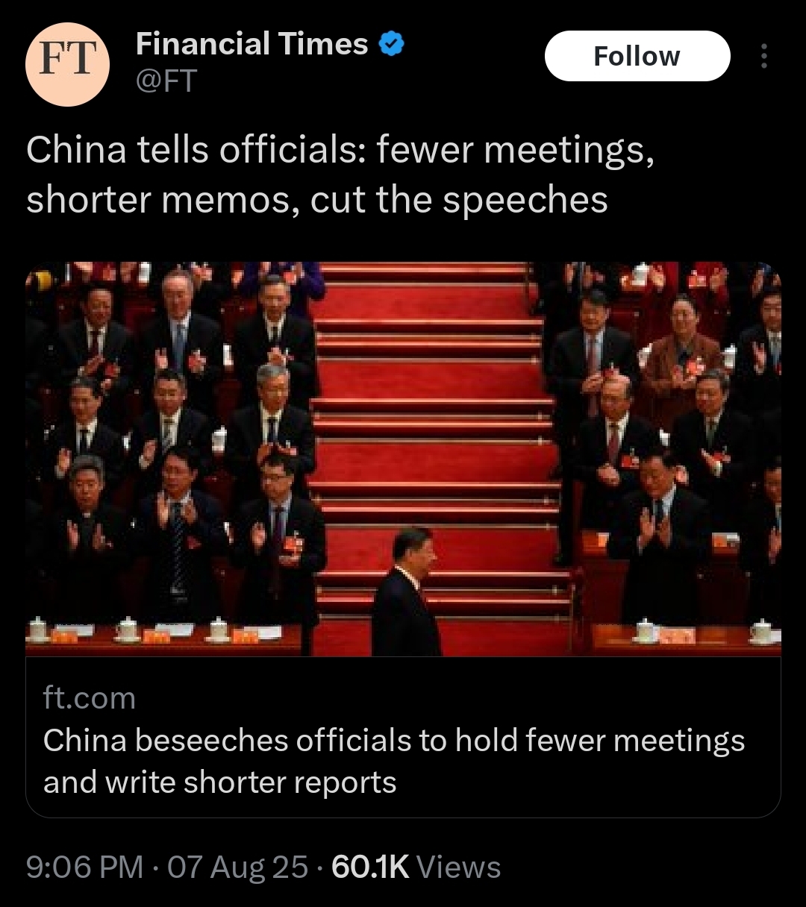Image resolution: width=806 pixels, height=907 pixels.
Task: Tap the text 'shorter memos, cut the speeches'
Action: [317, 200]
